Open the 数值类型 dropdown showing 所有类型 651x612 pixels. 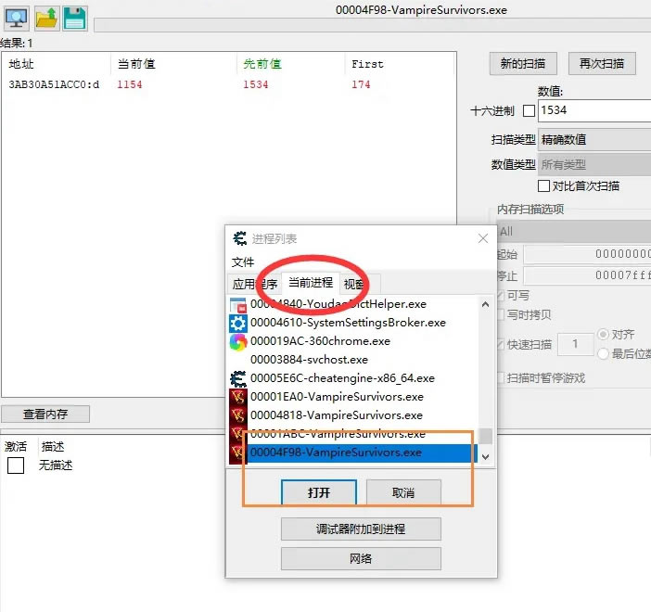(594, 164)
